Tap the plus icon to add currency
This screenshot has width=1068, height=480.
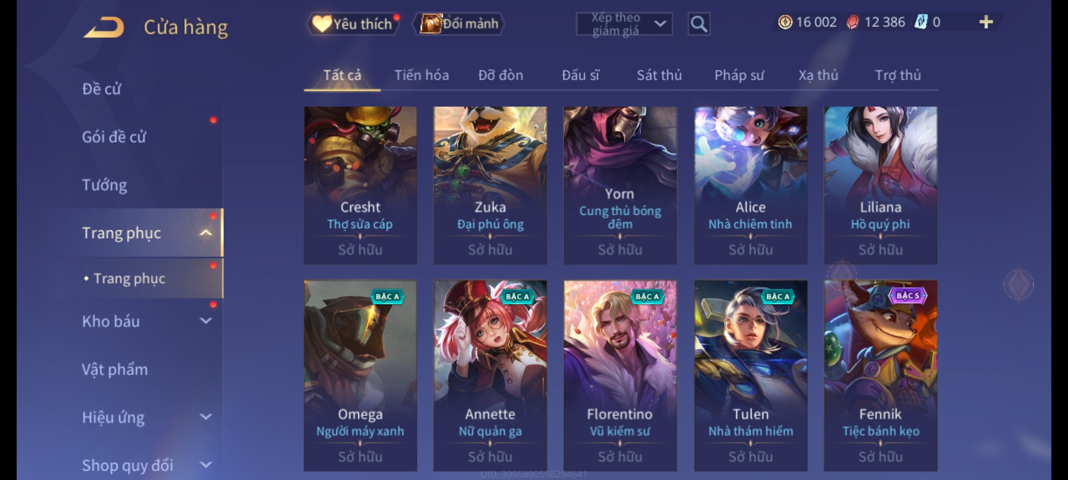pyautogui.click(x=986, y=22)
